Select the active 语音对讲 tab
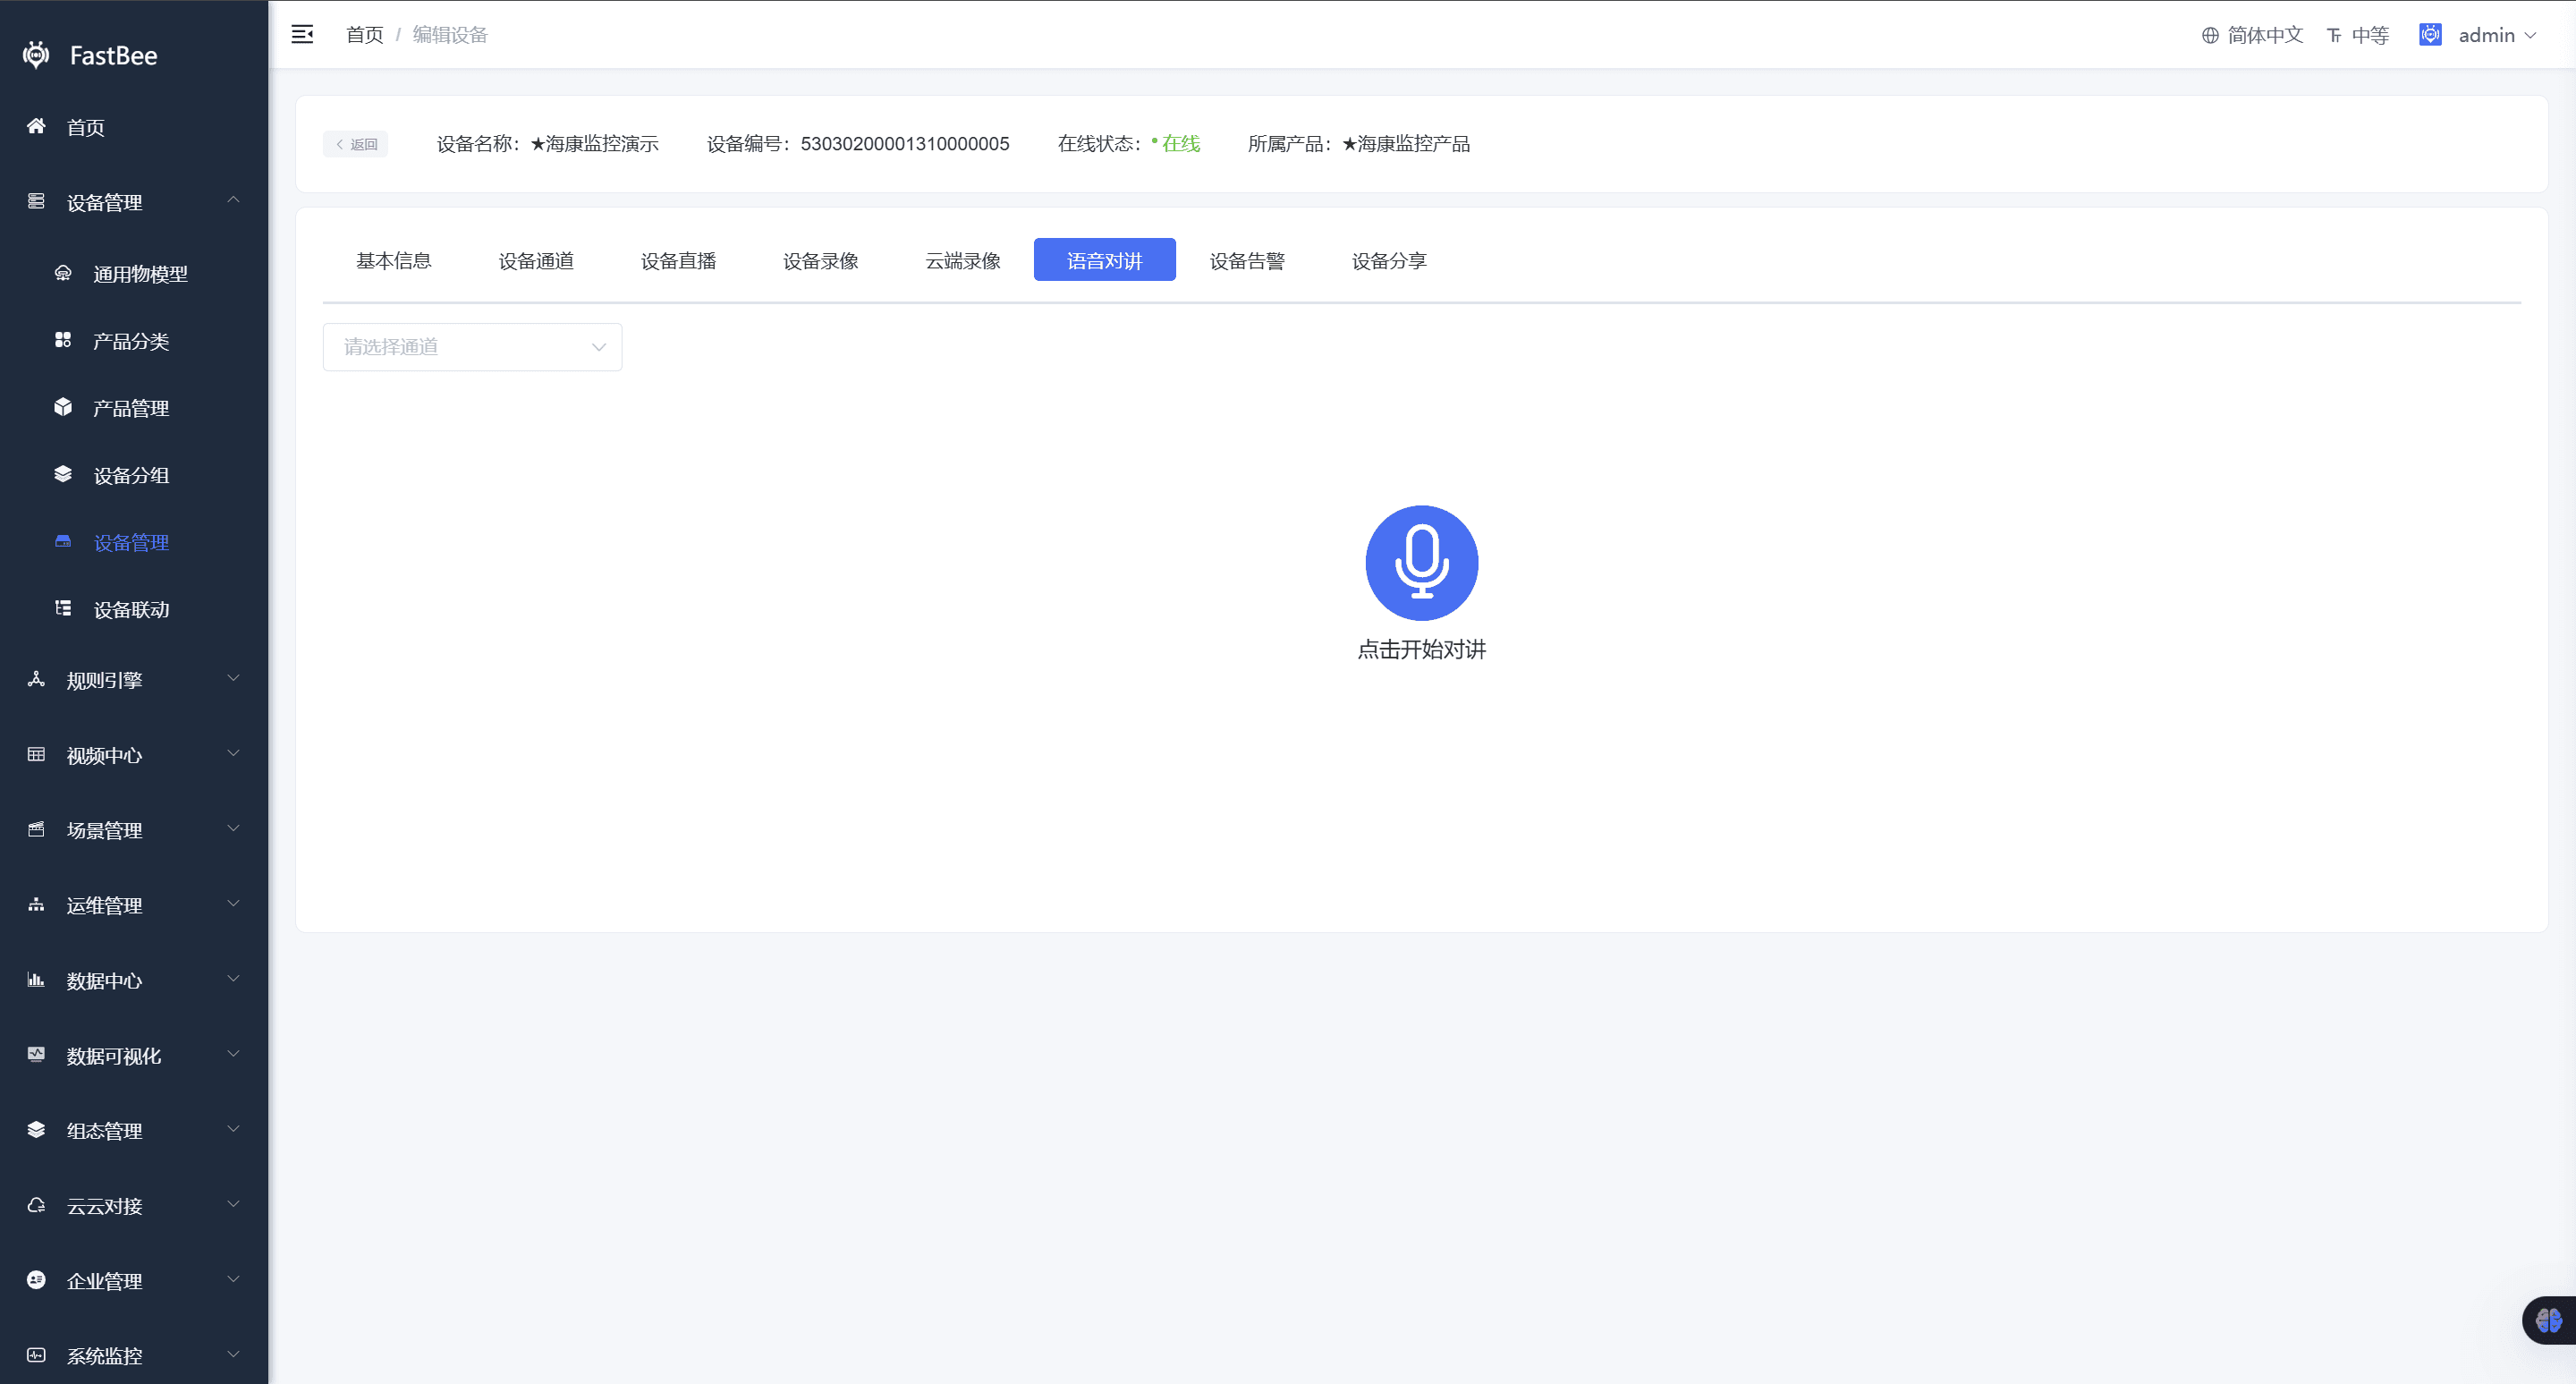The width and height of the screenshot is (2576, 1384). click(1104, 260)
